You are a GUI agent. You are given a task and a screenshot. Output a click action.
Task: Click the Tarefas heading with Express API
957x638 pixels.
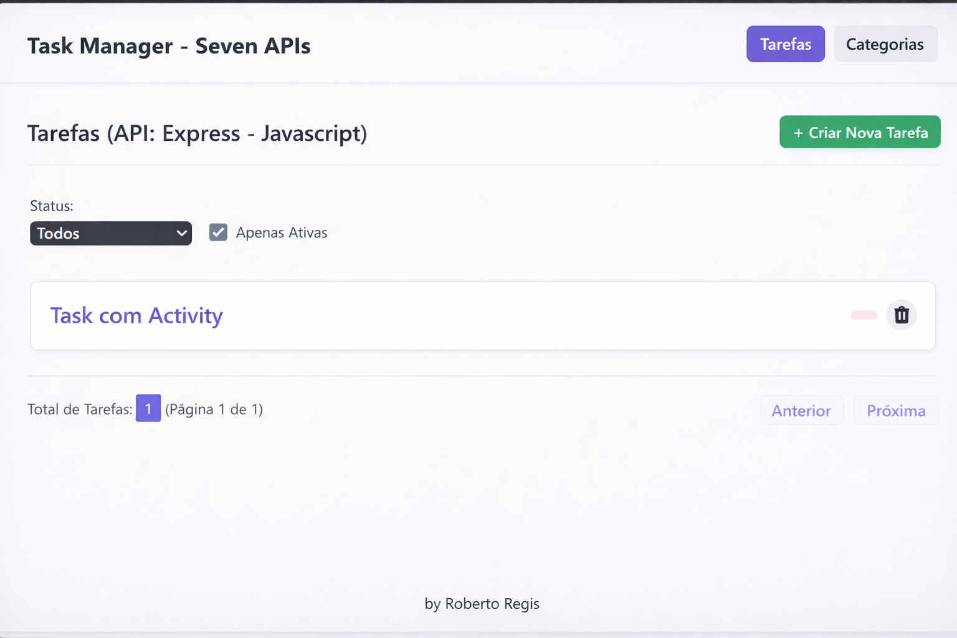(x=197, y=133)
